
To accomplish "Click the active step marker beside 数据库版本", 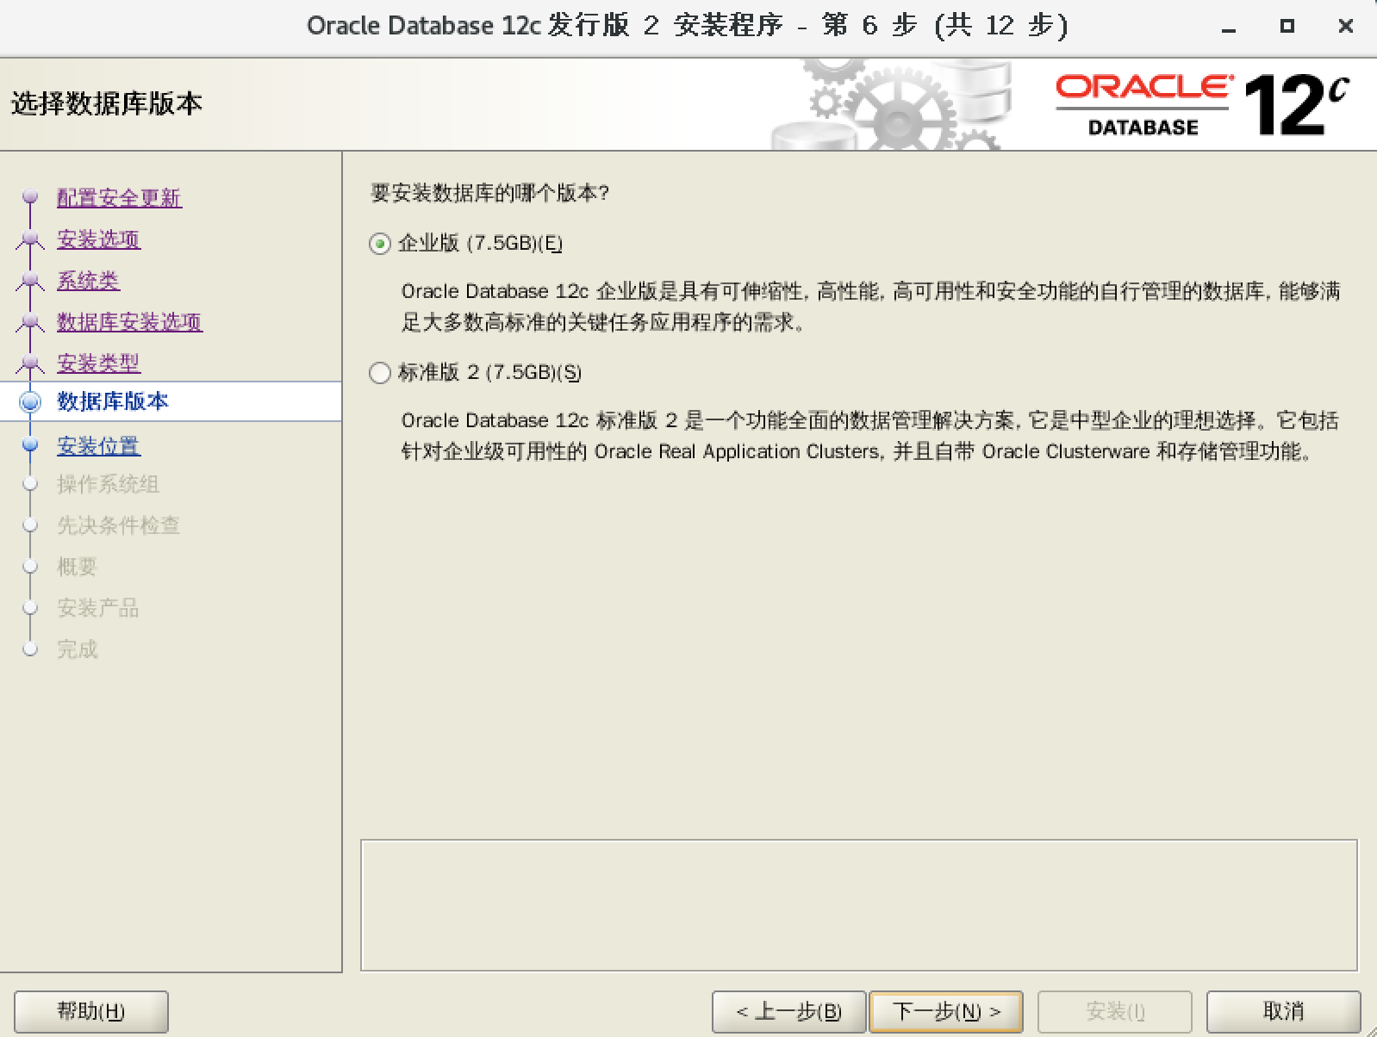I will pyautogui.click(x=30, y=401).
